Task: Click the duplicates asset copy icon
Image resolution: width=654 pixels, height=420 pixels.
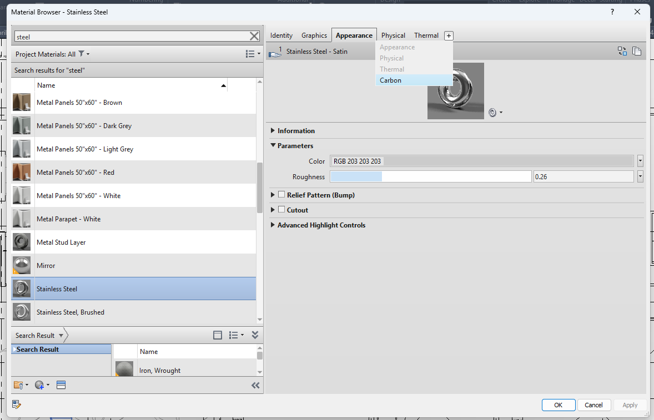Action: (637, 50)
